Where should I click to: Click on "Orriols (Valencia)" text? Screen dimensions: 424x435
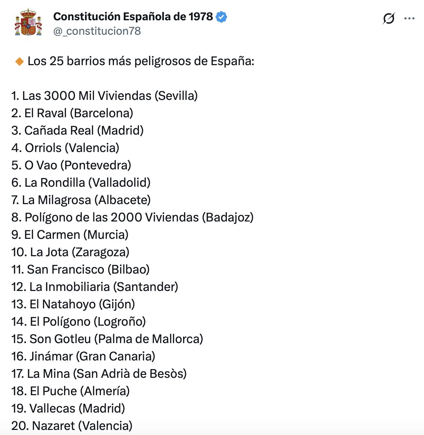click(65, 148)
